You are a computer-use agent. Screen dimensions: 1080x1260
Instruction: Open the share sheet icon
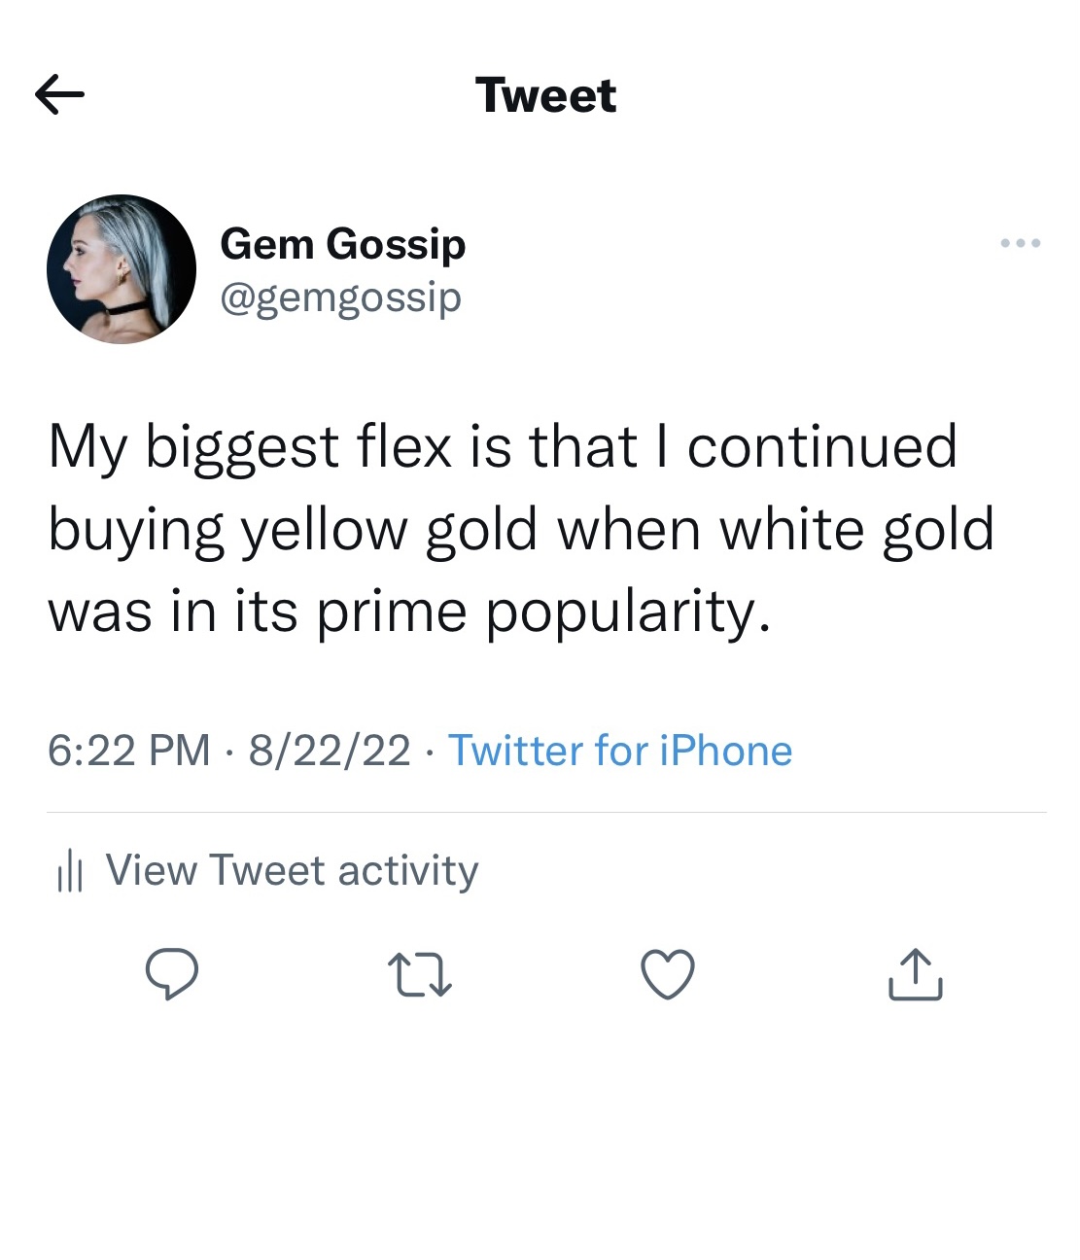(915, 974)
